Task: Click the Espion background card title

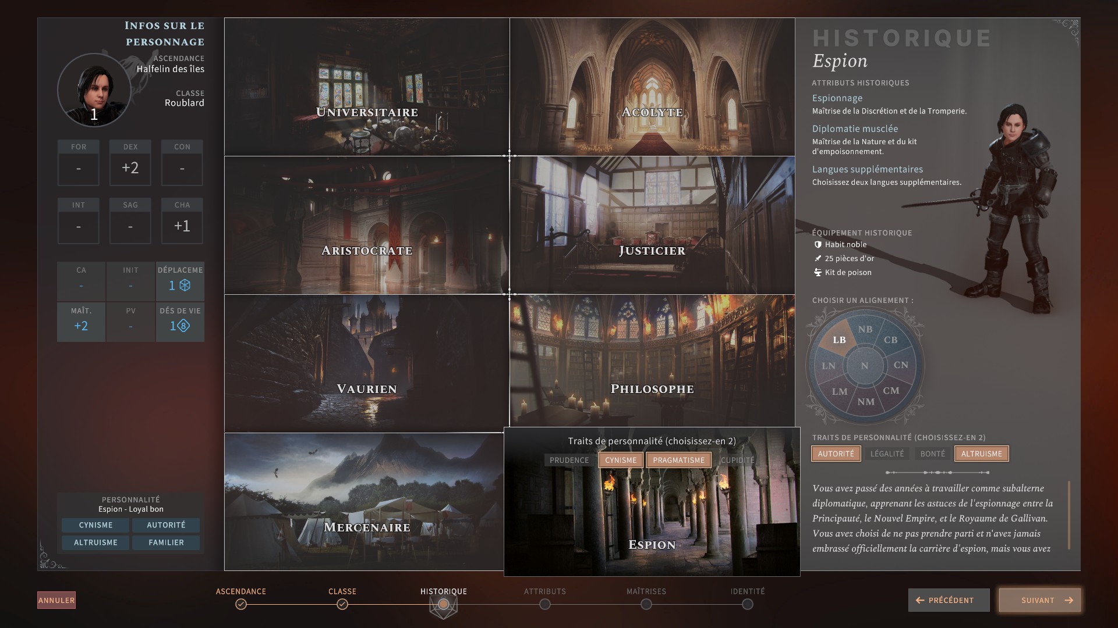Action: coord(652,545)
